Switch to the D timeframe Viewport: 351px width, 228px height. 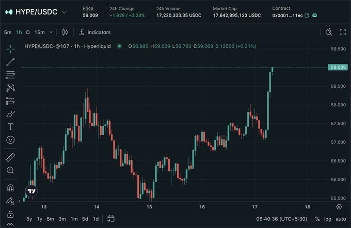coord(28,32)
